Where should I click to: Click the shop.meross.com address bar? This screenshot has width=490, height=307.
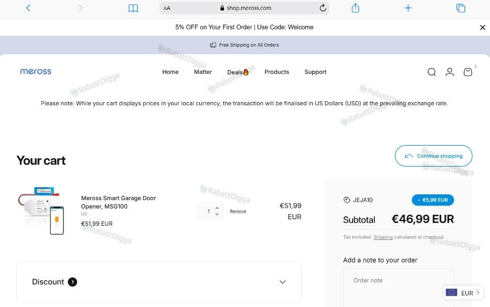(244, 8)
